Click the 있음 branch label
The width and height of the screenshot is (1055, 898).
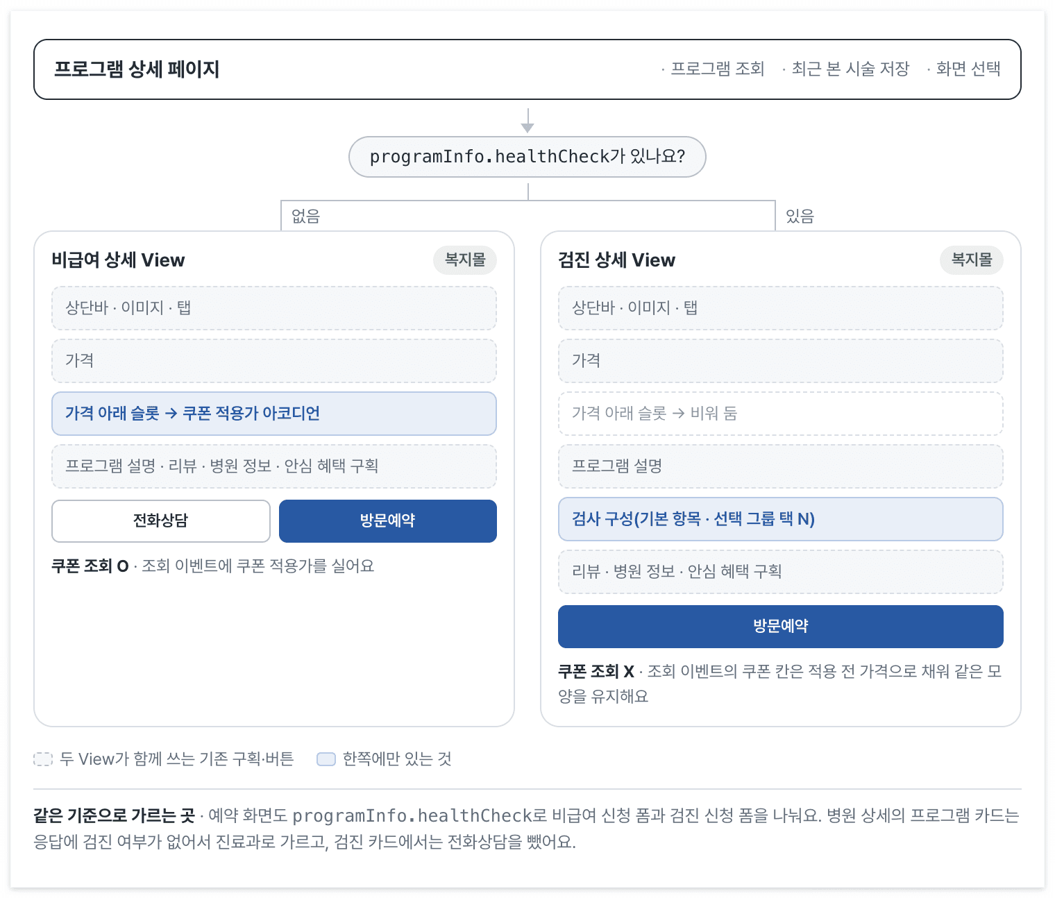click(x=800, y=217)
